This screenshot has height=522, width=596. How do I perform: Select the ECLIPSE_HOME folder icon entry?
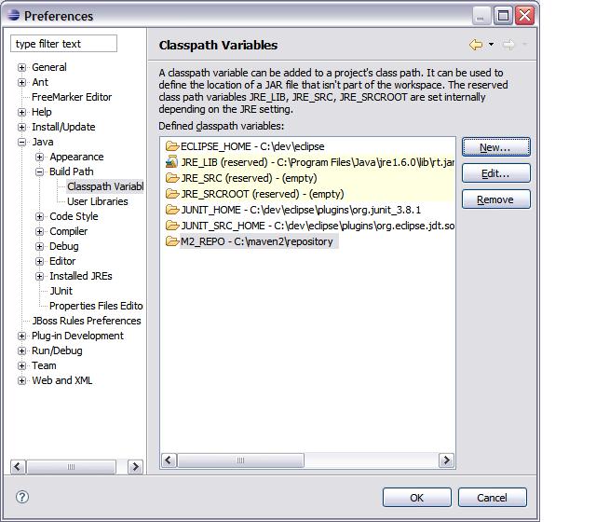[171, 146]
